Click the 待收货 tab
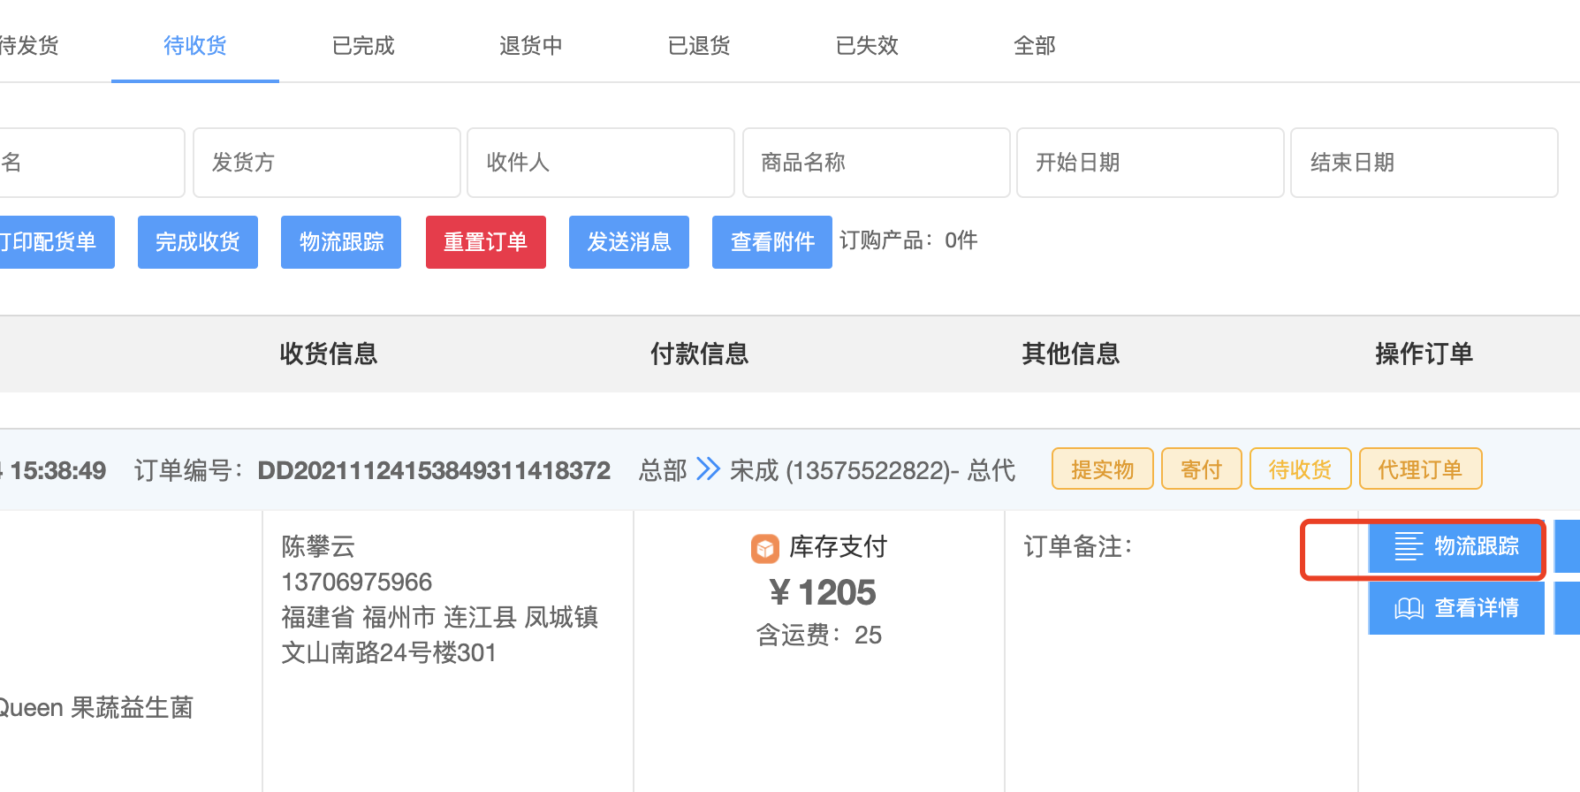Screen dimensions: 1580x792 194,45
